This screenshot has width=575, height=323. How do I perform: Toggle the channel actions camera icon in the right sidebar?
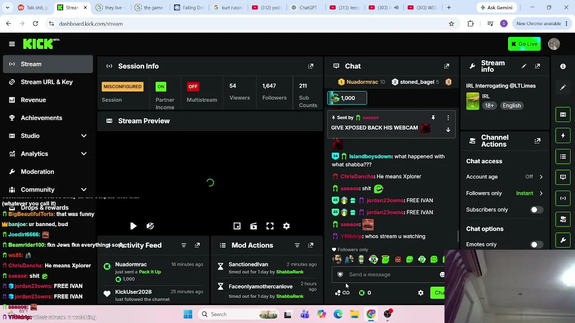pyautogui.click(x=563, y=219)
